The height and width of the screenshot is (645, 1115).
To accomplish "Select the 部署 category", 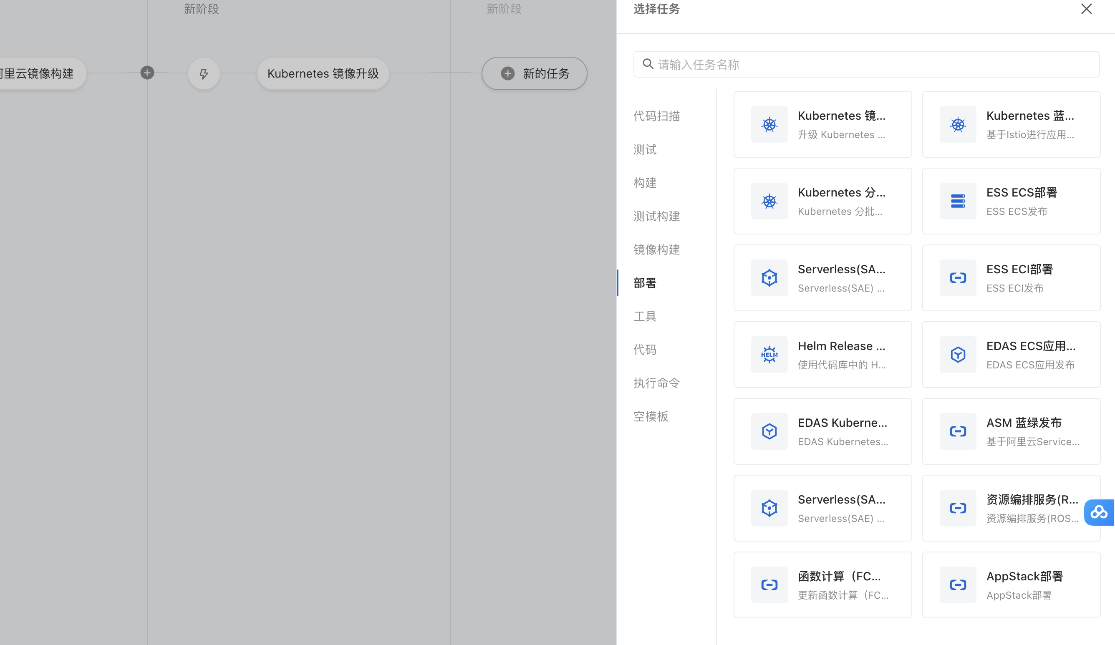I will (x=645, y=283).
